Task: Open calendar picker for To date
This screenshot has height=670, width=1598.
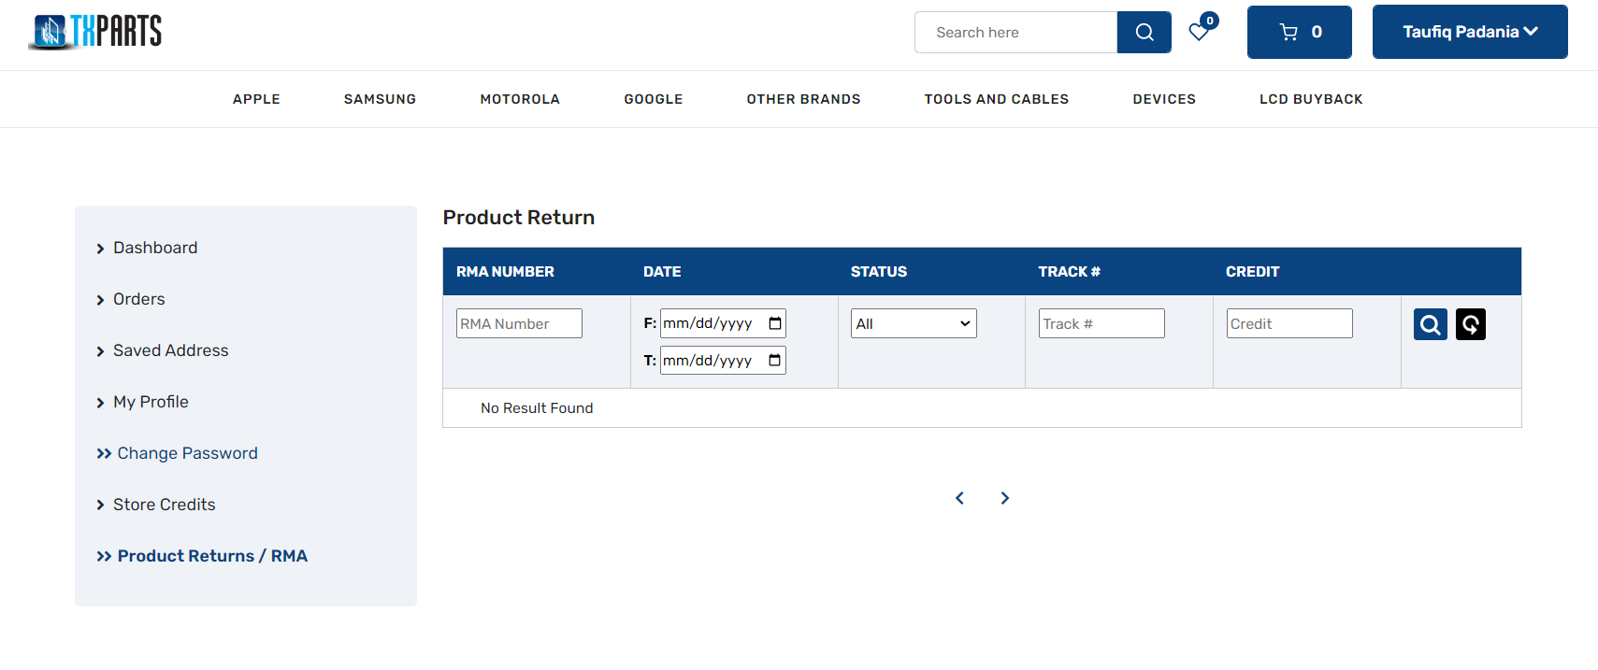Action: coord(774,361)
